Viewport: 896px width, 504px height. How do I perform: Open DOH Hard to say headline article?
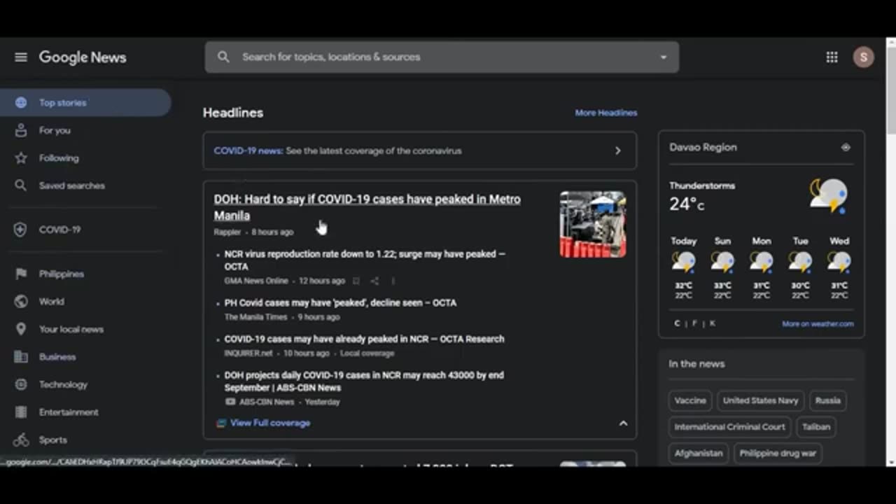point(367,207)
